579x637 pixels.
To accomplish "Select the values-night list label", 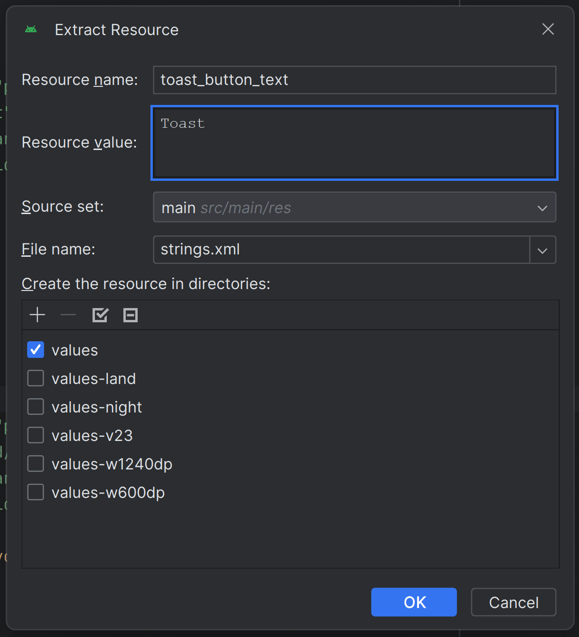I will (97, 407).
